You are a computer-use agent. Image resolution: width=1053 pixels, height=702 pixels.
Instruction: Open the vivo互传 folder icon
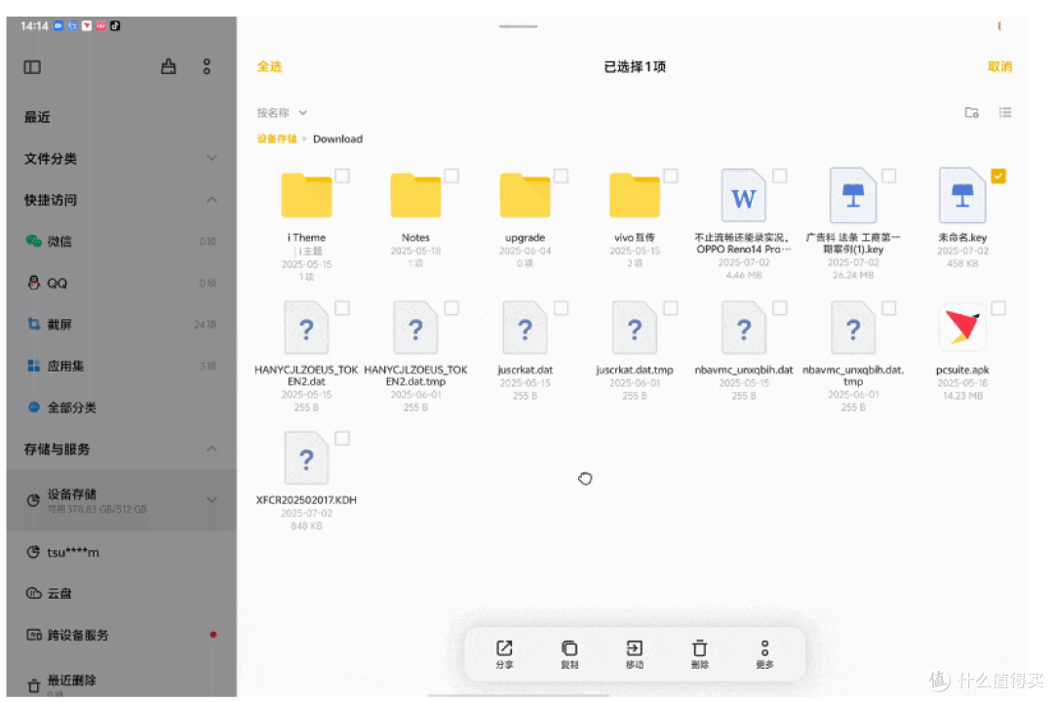coord(635,195)
